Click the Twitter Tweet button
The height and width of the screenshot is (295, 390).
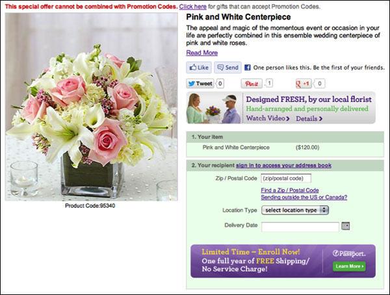(200, 84)
